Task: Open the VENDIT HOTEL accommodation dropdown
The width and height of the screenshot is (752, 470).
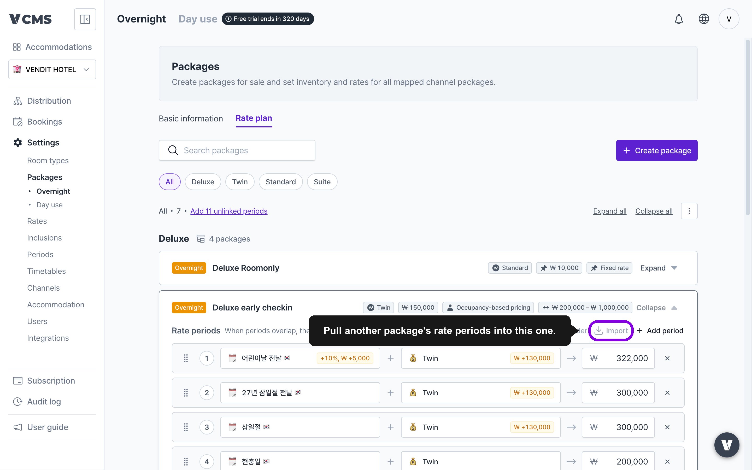Action: 52,69
